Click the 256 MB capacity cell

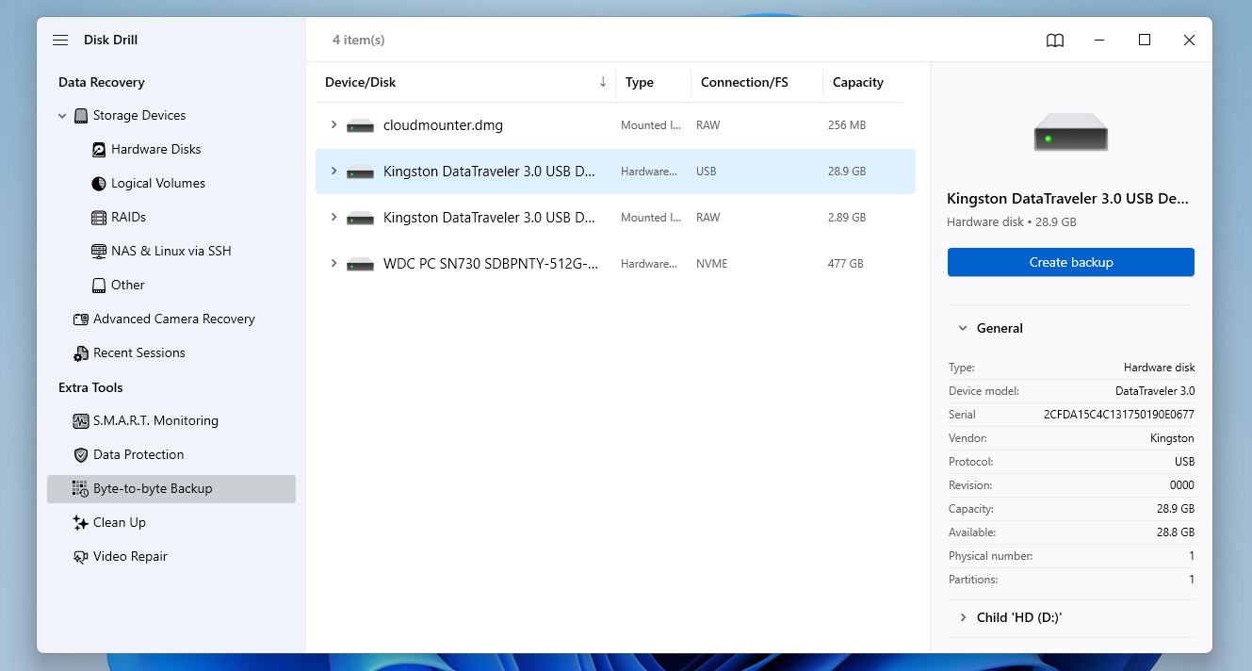[847, 125]
